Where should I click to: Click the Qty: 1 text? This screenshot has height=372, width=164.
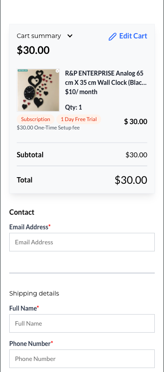tap(73, 107)
